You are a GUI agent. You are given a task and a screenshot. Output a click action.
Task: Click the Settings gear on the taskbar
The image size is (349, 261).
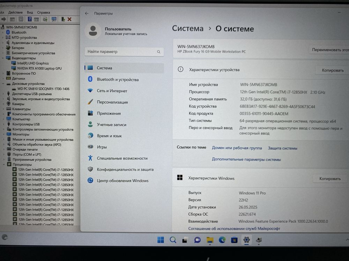coord(246,240)
